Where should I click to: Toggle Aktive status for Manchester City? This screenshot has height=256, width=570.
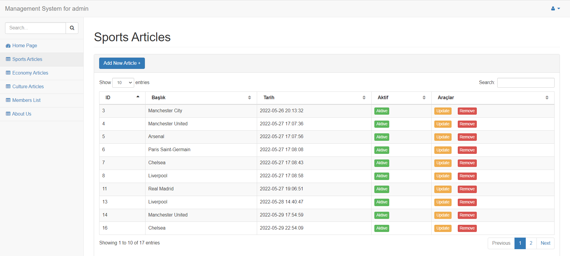coord(382,111)
